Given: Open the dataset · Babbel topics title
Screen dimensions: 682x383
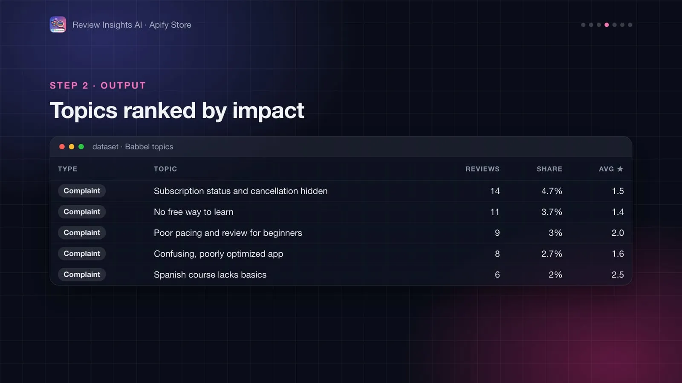Looking at the screenshot, I should coord(133,147).
